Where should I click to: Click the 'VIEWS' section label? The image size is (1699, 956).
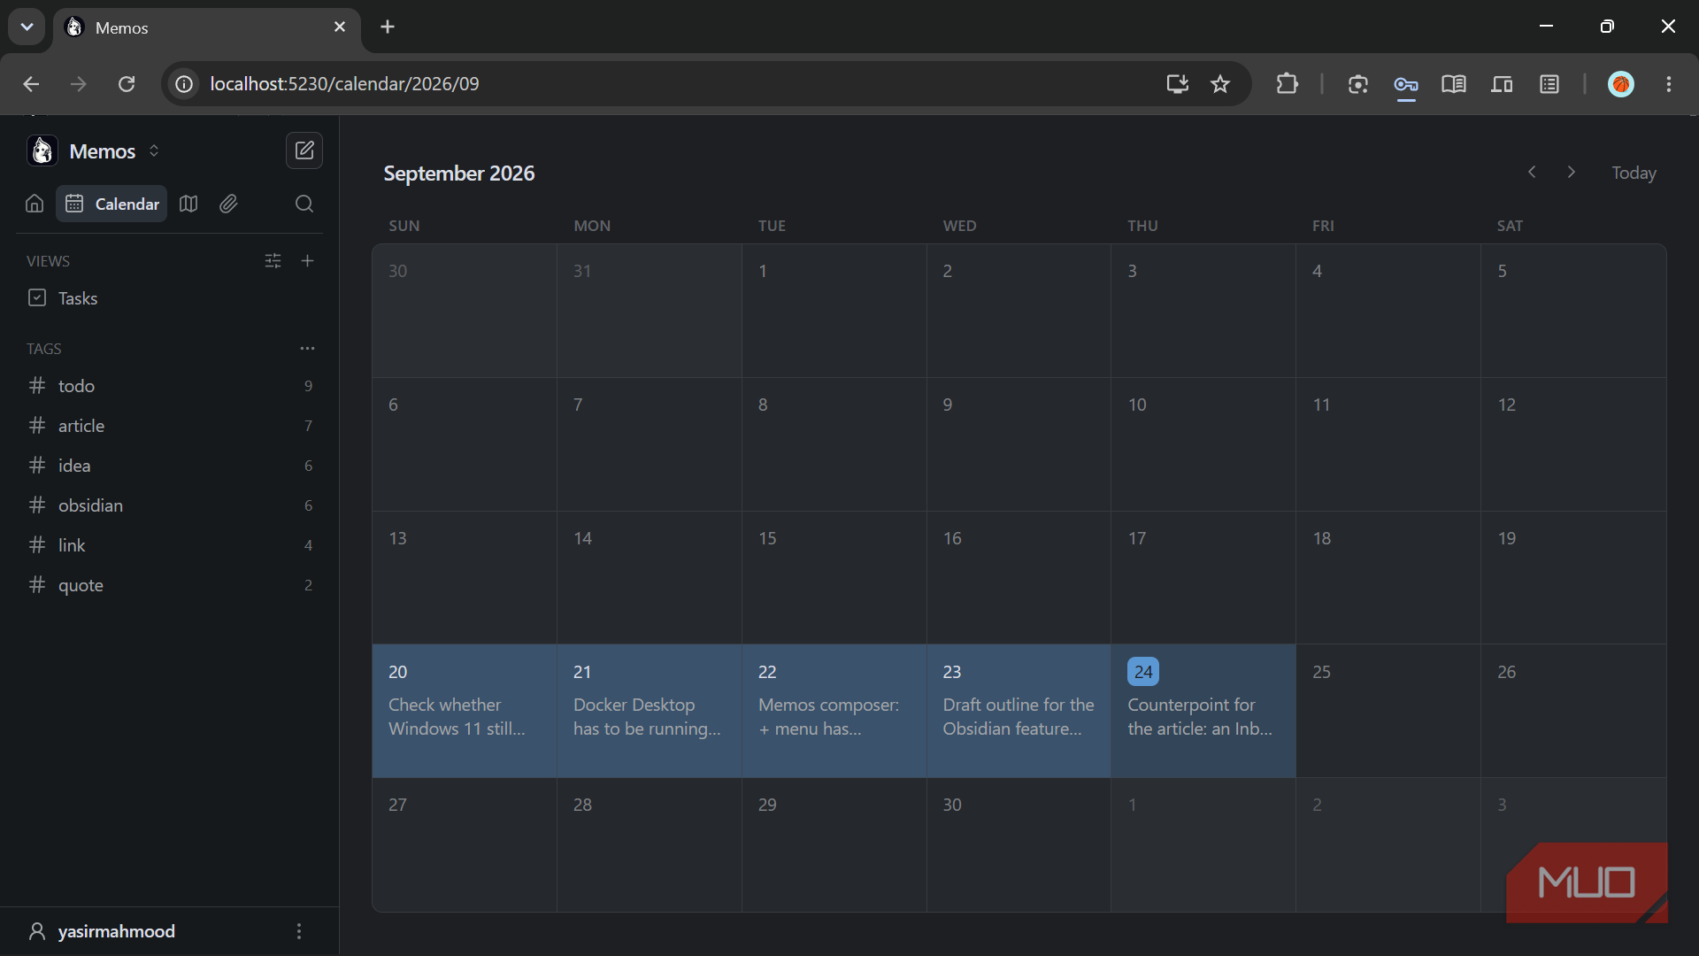tap(48, 261)
